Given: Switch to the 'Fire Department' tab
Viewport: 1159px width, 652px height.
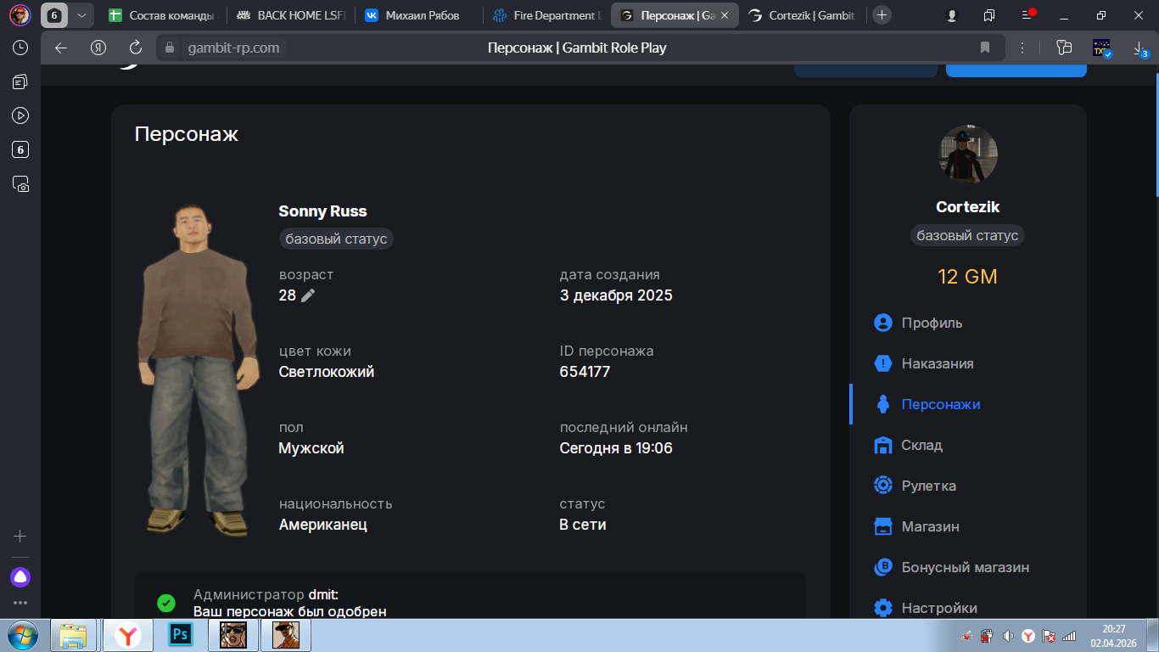Looking at the screenshot, I should (x=547, y=15).
